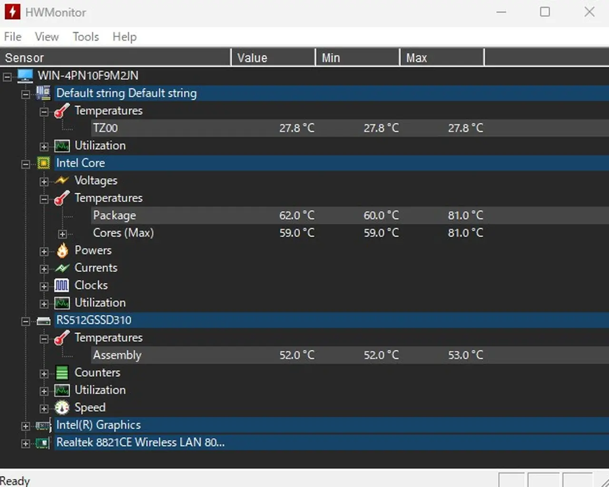Click the Speed gauge icon
Viewport: 609px width, 487px height.
tap(62, 407)
